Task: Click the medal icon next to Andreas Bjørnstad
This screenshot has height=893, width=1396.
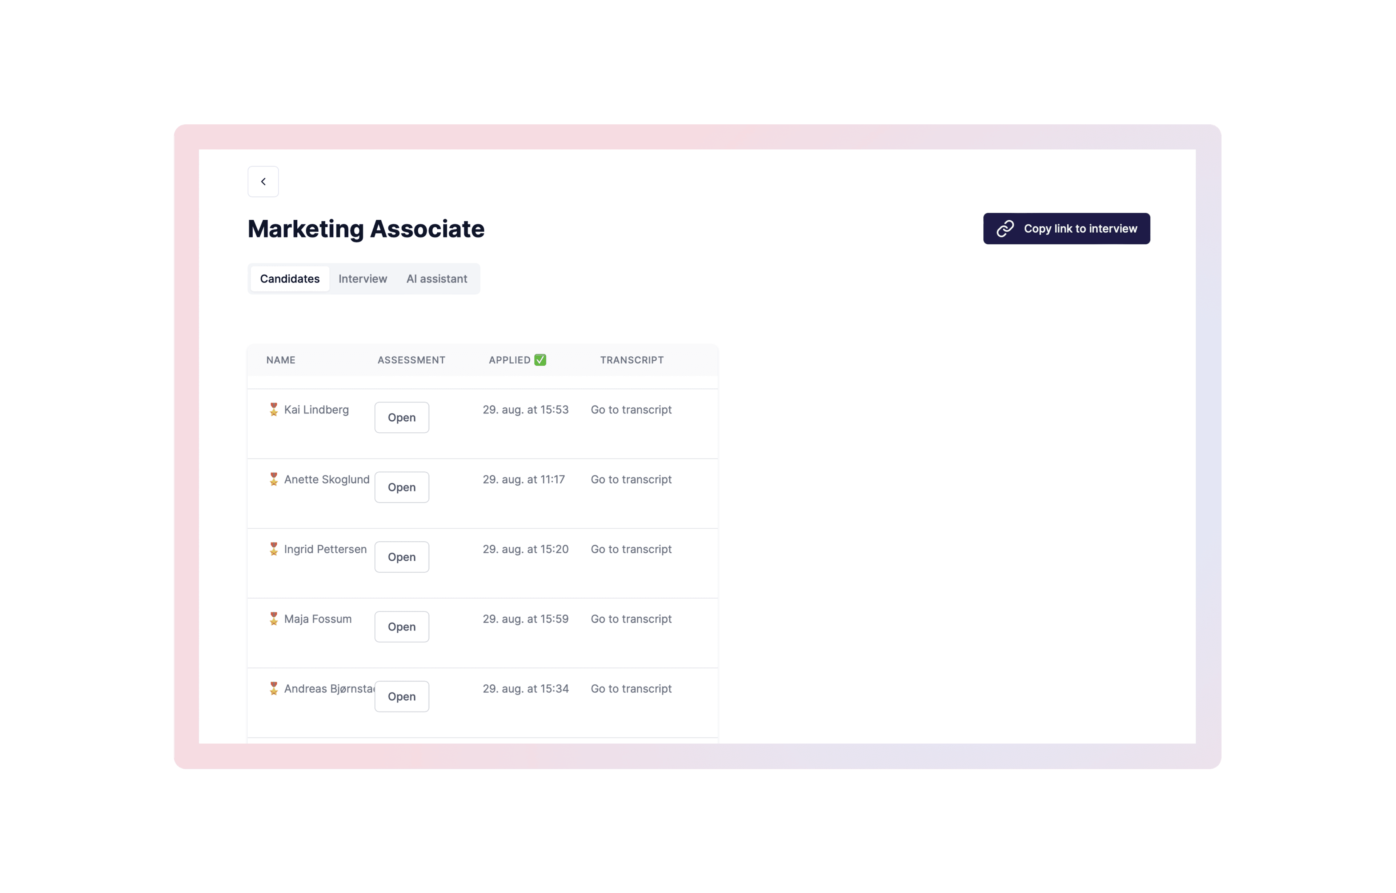Action: click(x=274, y=688)
